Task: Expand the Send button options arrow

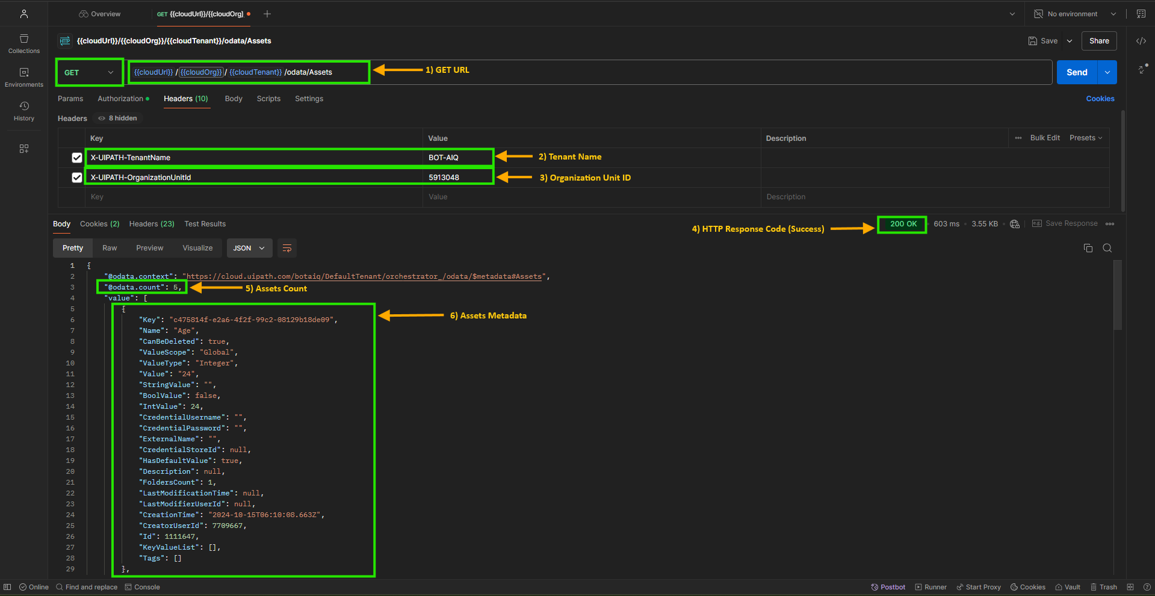Action: click(x=1107, y=72)
